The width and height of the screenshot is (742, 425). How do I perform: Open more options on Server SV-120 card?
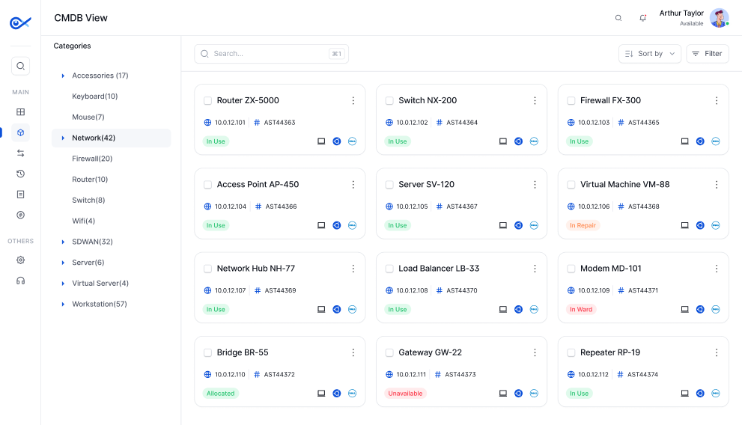click(535, 184)
